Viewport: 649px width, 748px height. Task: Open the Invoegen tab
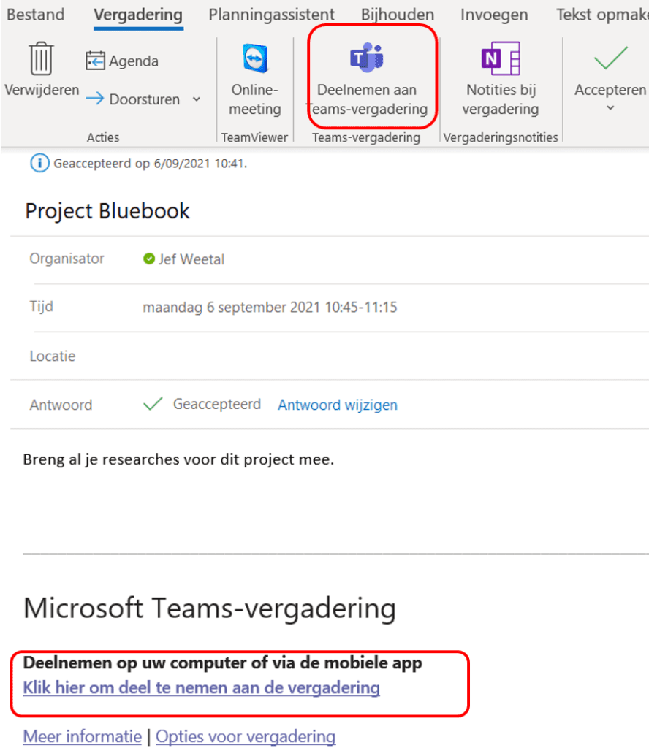point(494,15)
